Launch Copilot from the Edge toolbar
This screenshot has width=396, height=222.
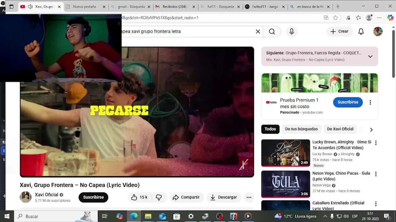pos(390,18)
